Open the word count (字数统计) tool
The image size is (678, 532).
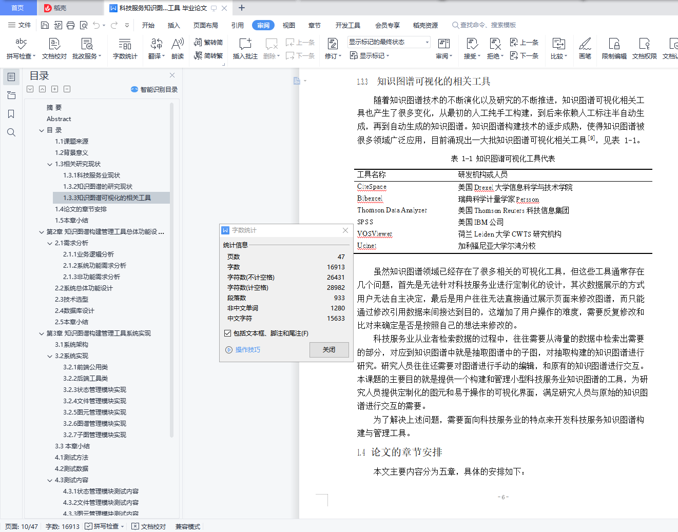pos(125,49)
